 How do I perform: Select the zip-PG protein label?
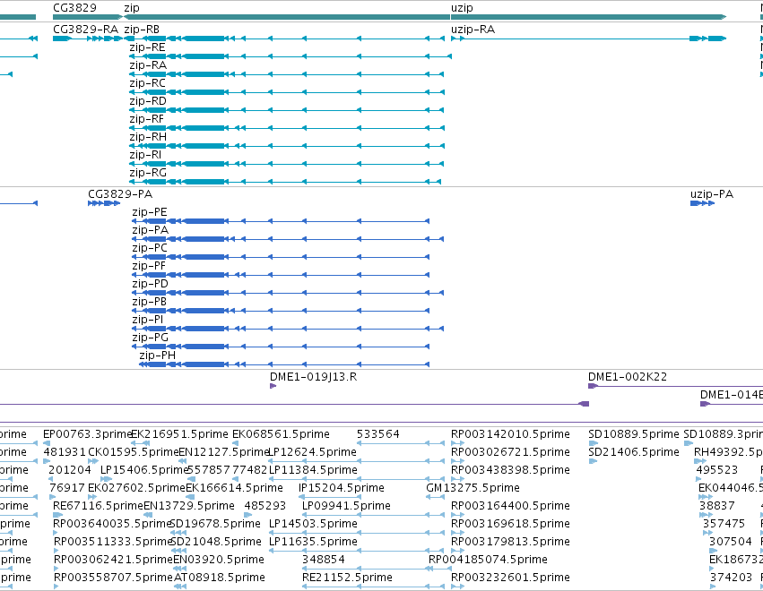150,338
